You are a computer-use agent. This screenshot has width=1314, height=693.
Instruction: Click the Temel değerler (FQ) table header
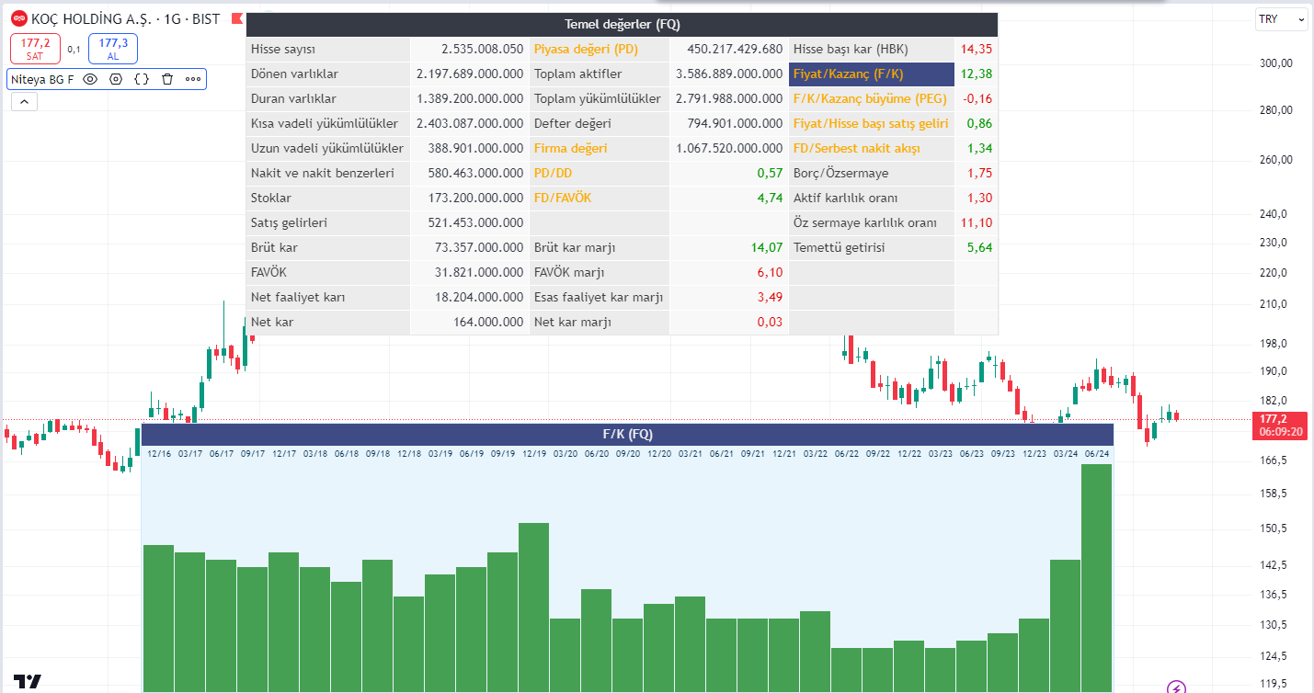(622, 25)
